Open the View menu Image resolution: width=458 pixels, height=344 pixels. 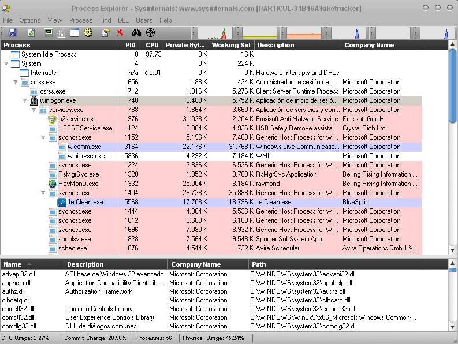pyautogui.click(x=55, y=20)
